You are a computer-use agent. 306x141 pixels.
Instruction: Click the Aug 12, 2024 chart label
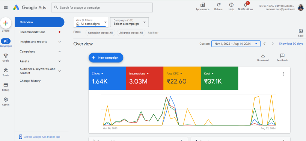268,129
